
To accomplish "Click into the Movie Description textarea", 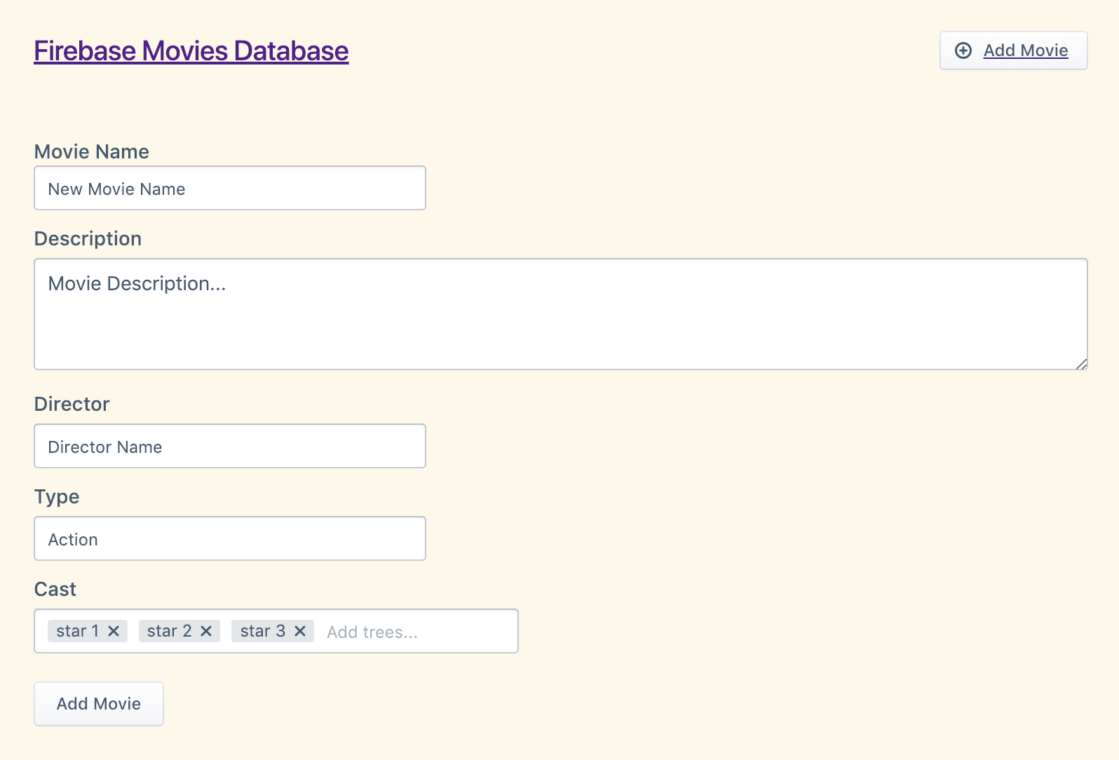I will (x=561, y=314).
